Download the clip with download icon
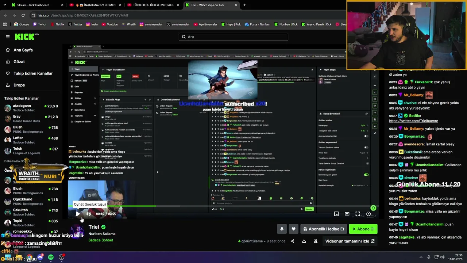The image size is (467, 263). 304,241
